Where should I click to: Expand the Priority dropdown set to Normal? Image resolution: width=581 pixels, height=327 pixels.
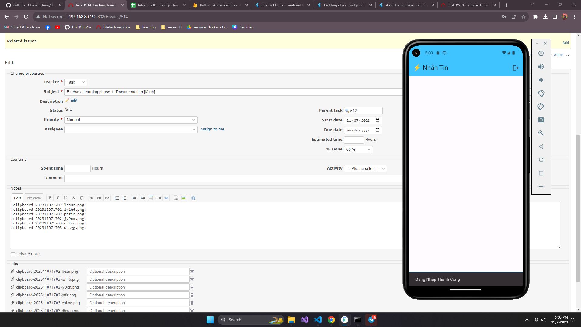pos(131,120)
